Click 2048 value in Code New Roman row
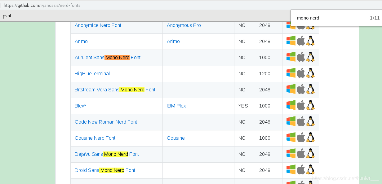Screen dimensions: 382x184 click(x=265, y=122)
